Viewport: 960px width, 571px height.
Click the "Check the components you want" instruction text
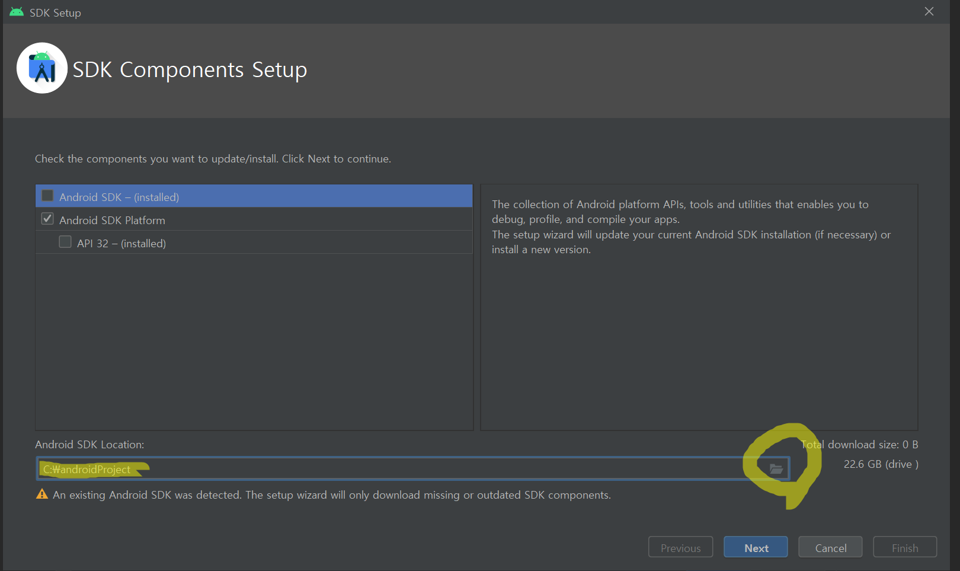[213, 159]
